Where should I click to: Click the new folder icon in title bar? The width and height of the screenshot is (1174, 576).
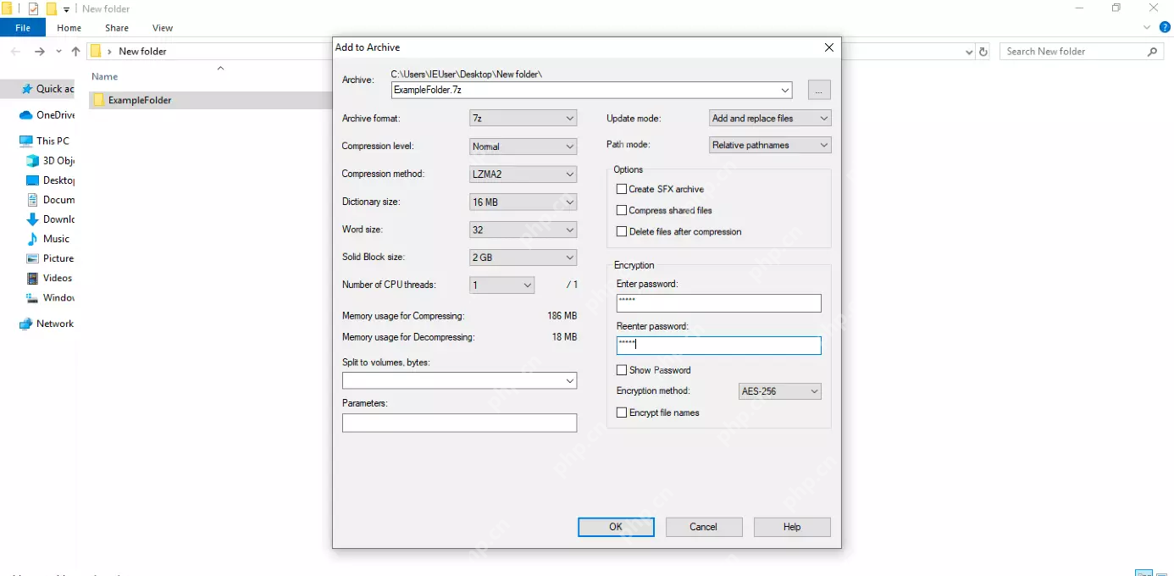point(51,8)
